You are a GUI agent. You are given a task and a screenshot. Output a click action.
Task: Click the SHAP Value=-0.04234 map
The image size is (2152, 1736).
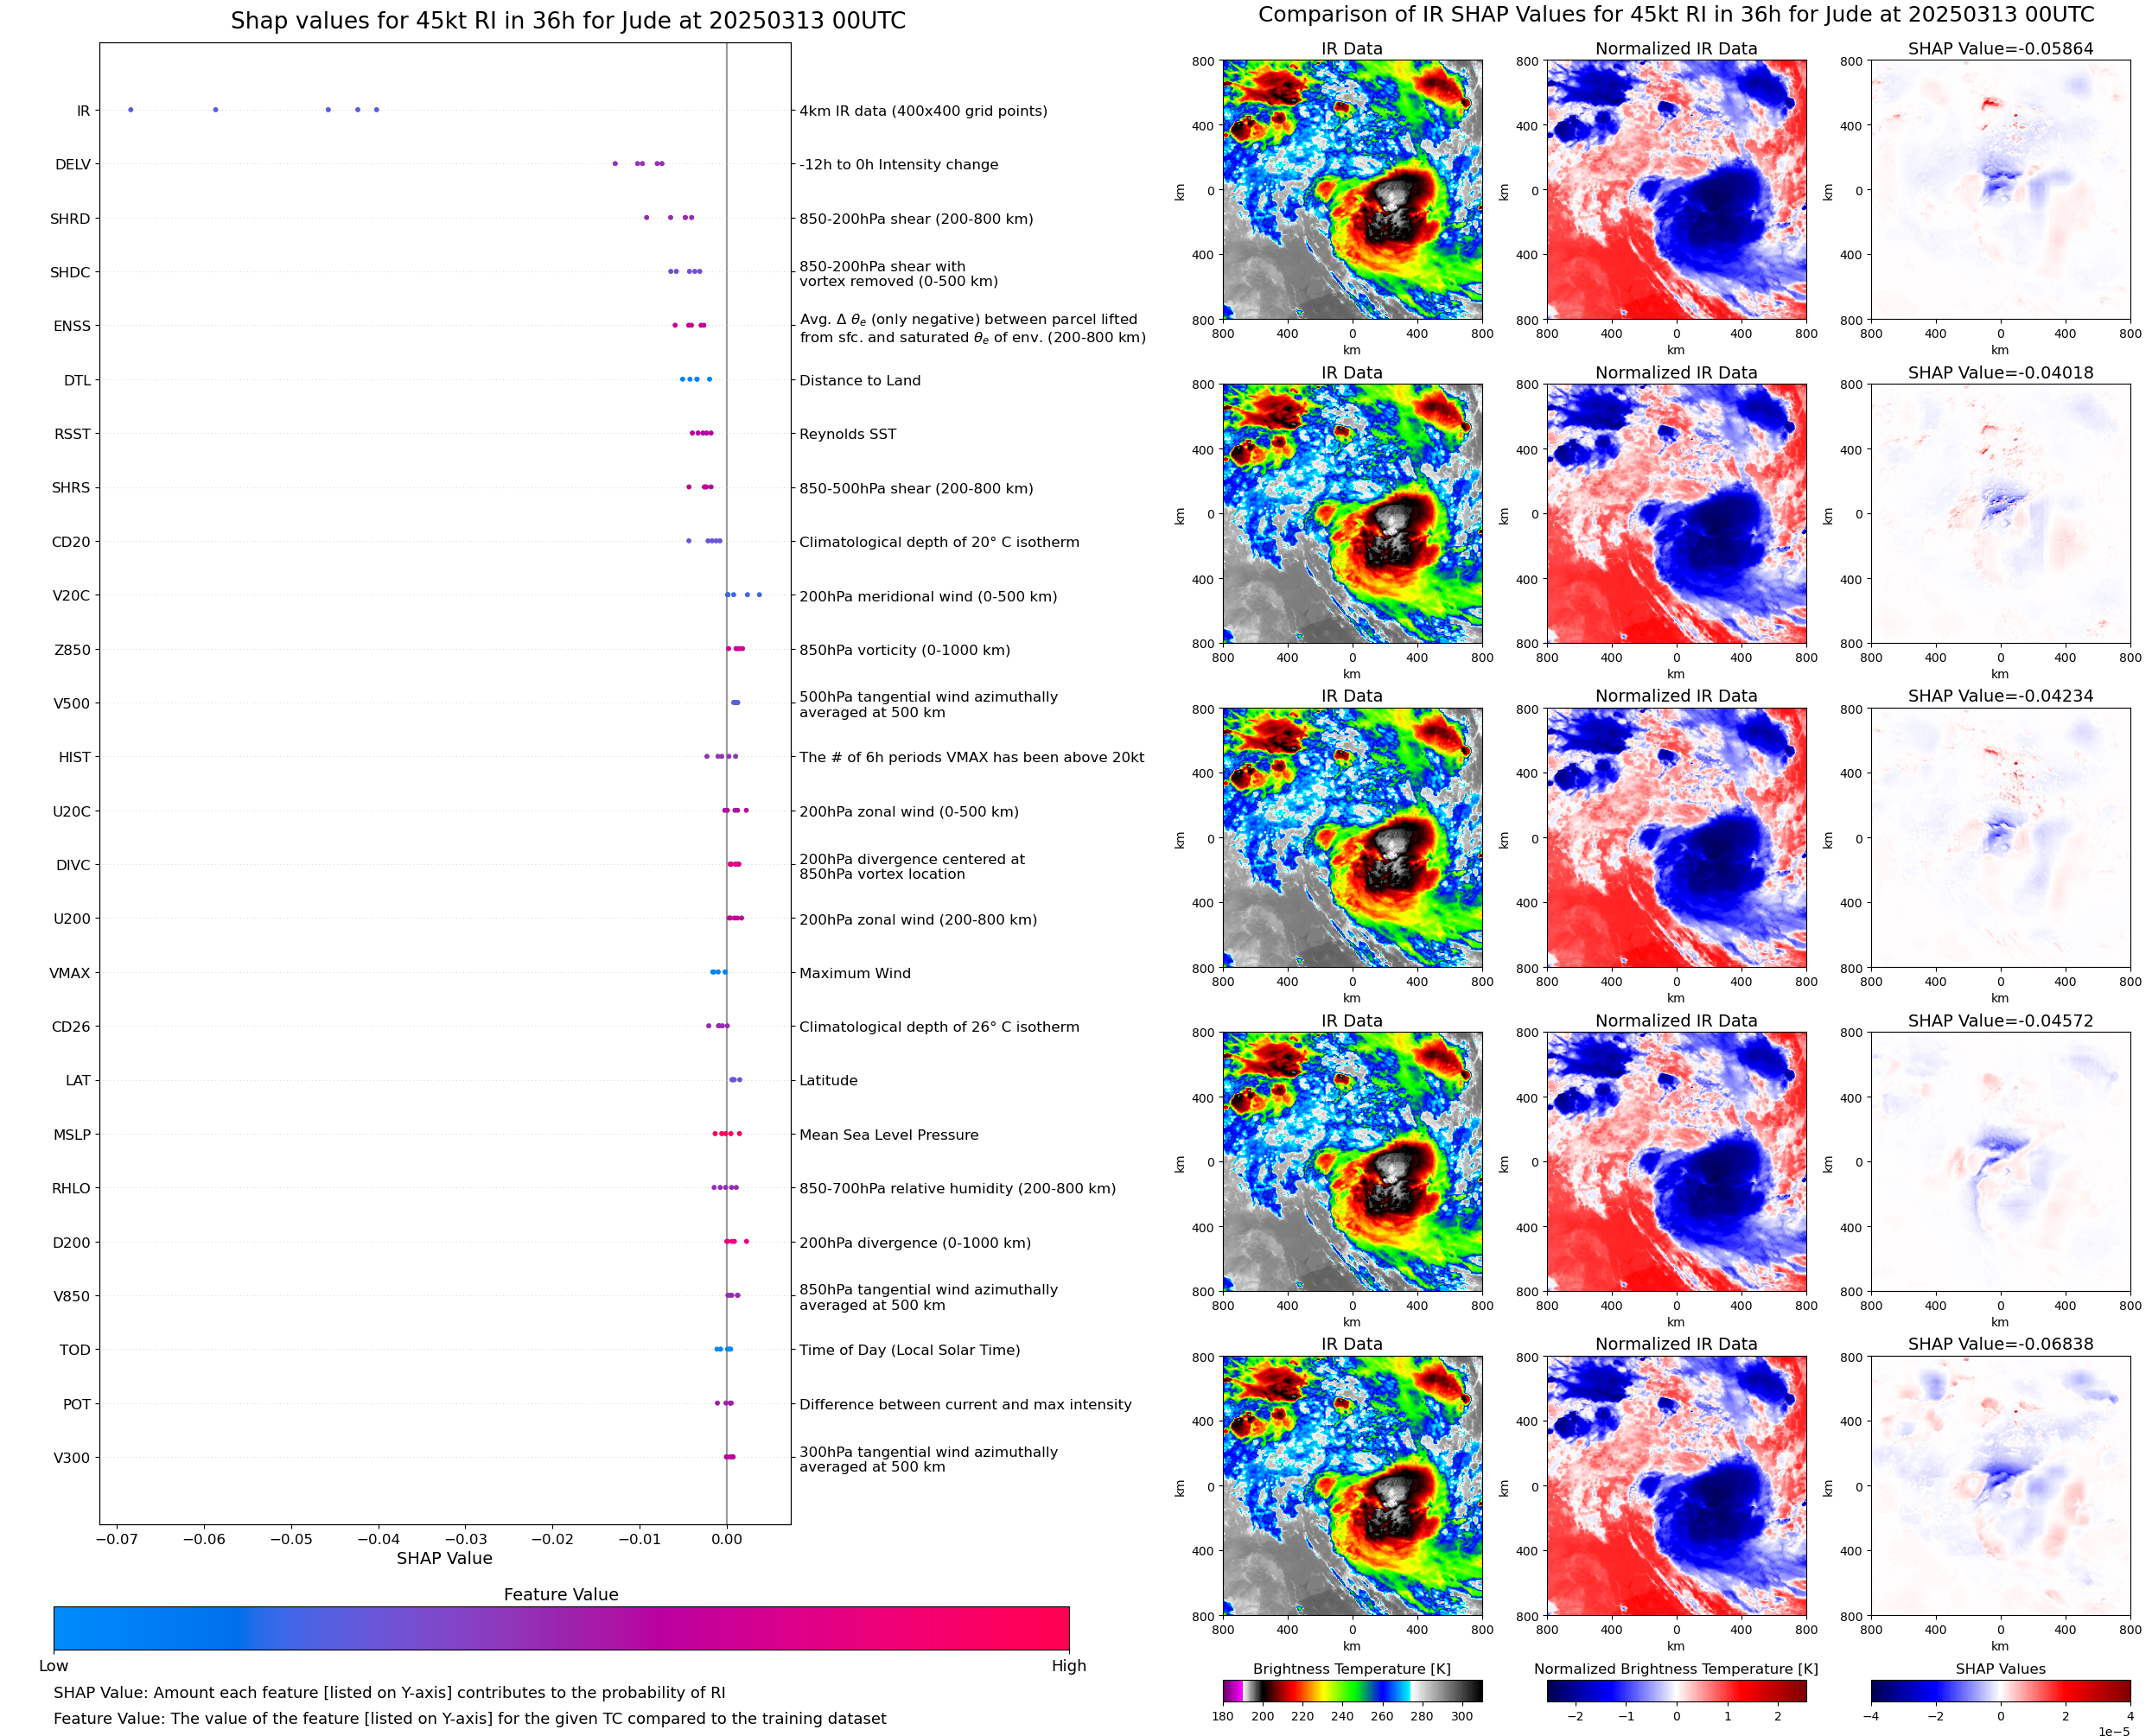click(x=2000, y=838)
